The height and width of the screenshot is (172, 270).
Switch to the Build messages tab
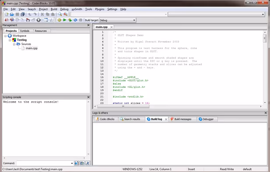(183, 119)
